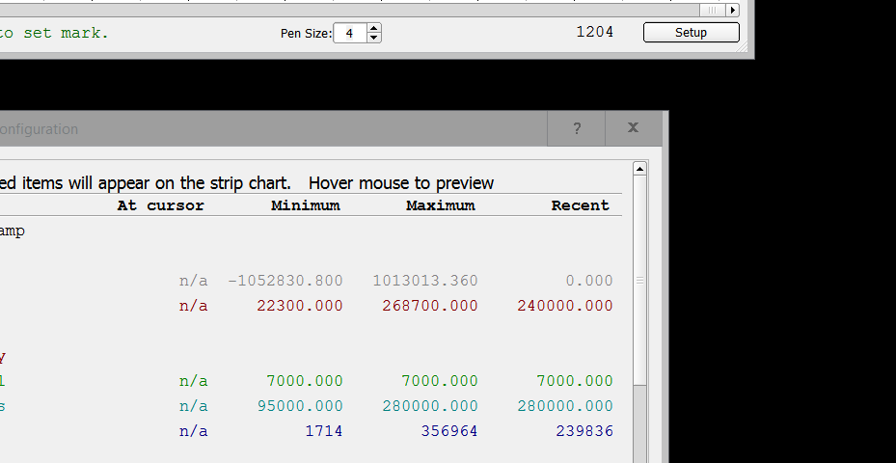
Task: Click the horizontal scrollbar right arrow
Action: point(733,10)
